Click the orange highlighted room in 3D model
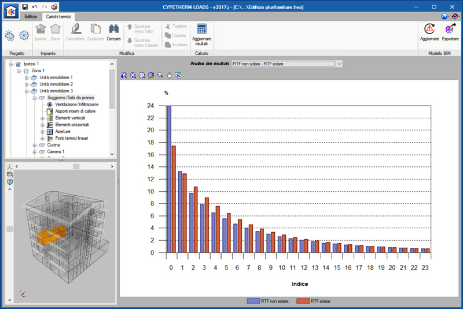Image resolution: width=463 pixels, height=309 pixels. [x=52, y=235]
